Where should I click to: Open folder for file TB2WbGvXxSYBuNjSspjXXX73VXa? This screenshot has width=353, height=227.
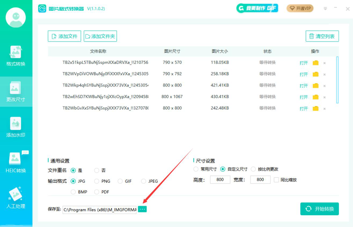point(315,109)
